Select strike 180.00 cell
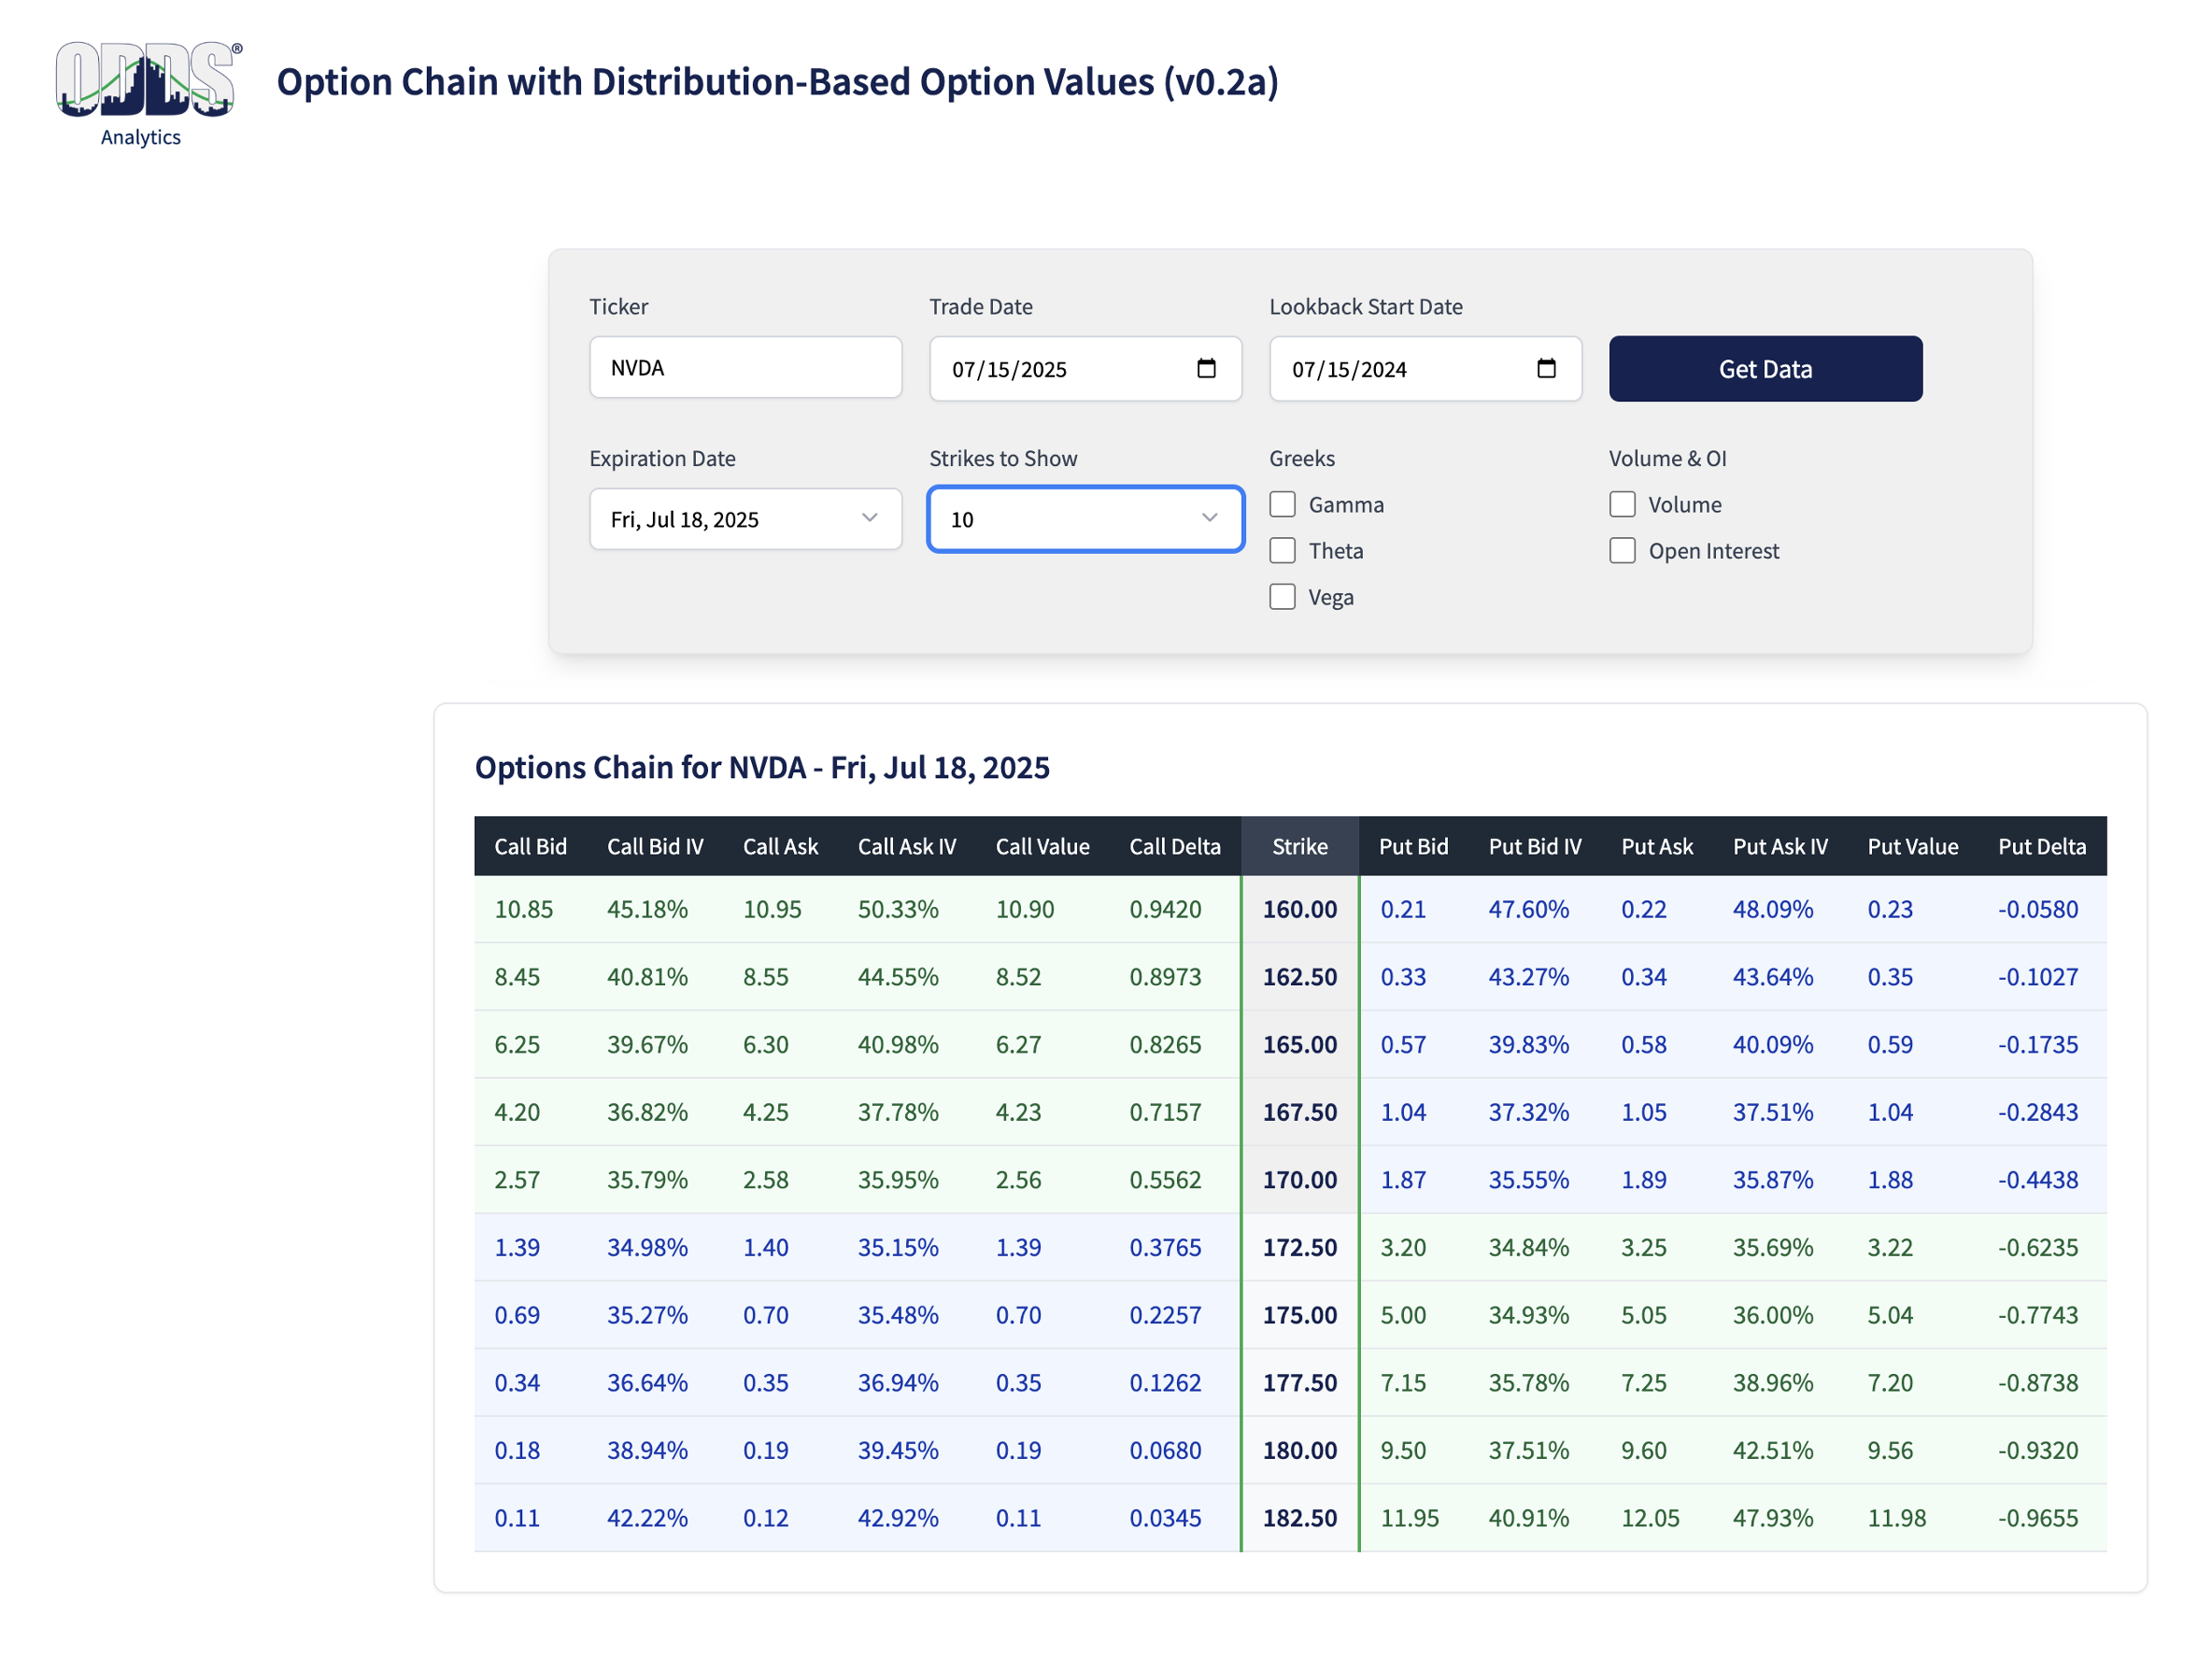 [1300, 1450]
